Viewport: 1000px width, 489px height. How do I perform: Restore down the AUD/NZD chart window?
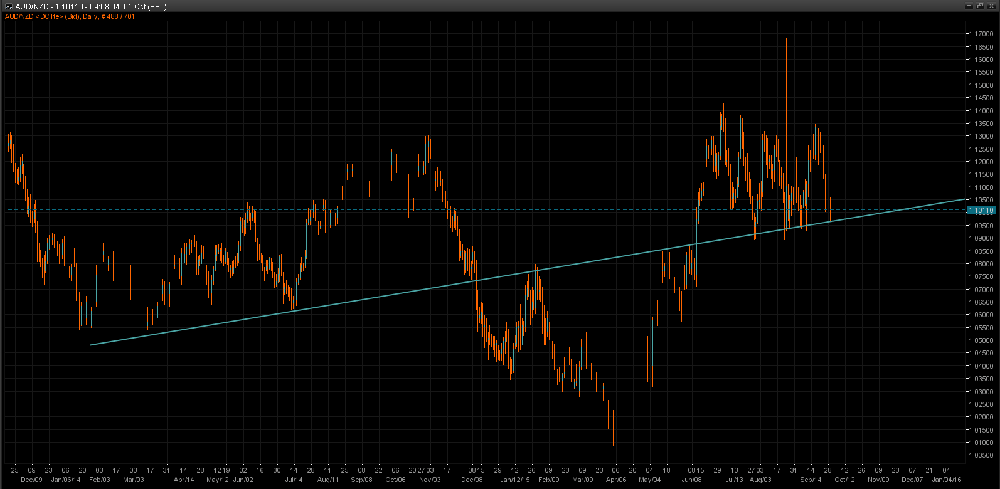pyautogui.click(x=980, y=6)
